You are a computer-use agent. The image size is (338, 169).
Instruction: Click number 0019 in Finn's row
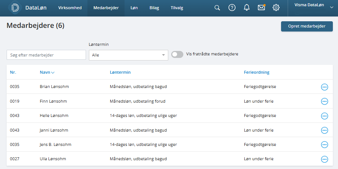coord(15,101)
